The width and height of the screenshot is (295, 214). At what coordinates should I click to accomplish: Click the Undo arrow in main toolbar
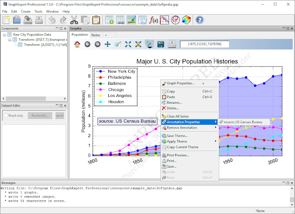click(52, 20)
